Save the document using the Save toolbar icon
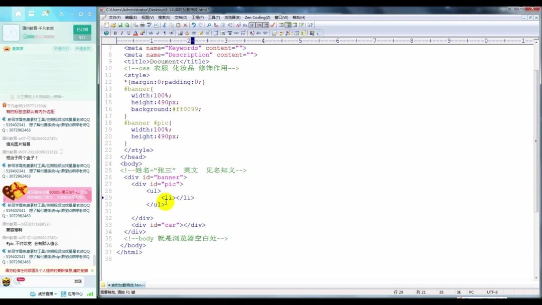The height and width of the screenshot is (305, 542). (x=120, y=25)
